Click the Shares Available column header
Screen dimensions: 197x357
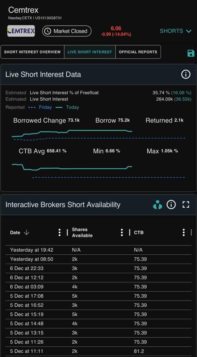(82, 232)
